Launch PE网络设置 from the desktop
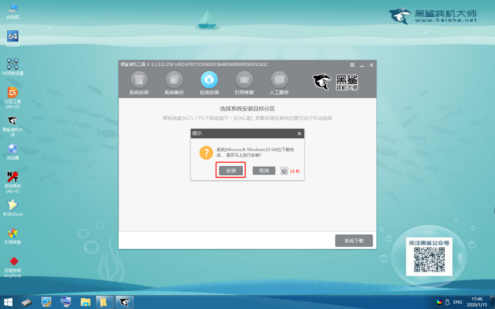 [13, 64]
